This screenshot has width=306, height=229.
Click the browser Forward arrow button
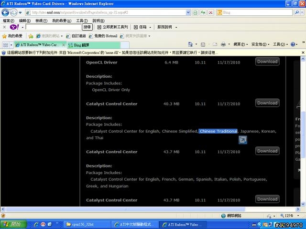tap(14, 13)
